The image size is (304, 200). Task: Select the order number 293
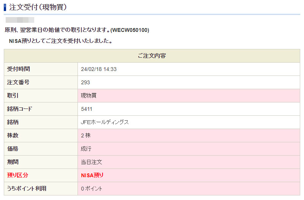tap(85, 82)
